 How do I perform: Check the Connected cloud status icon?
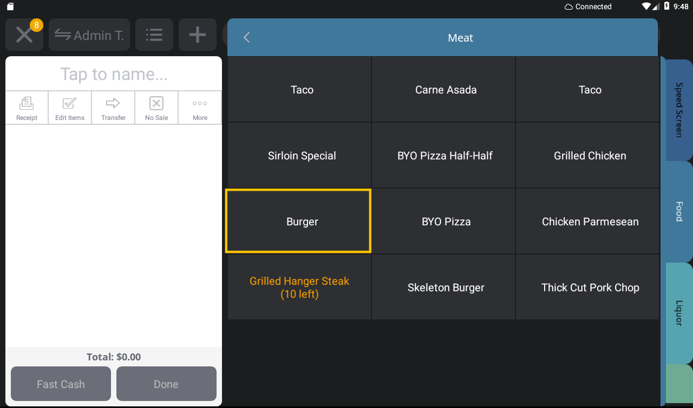click(x=568, y=6)
